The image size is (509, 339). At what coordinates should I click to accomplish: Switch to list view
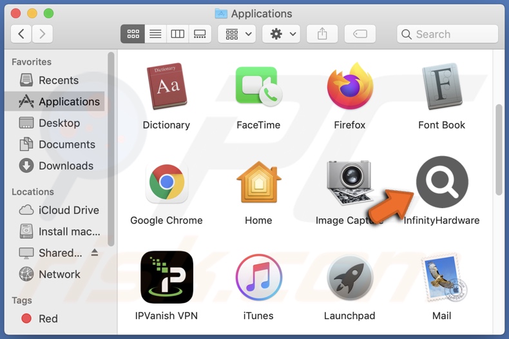(155, 34)
